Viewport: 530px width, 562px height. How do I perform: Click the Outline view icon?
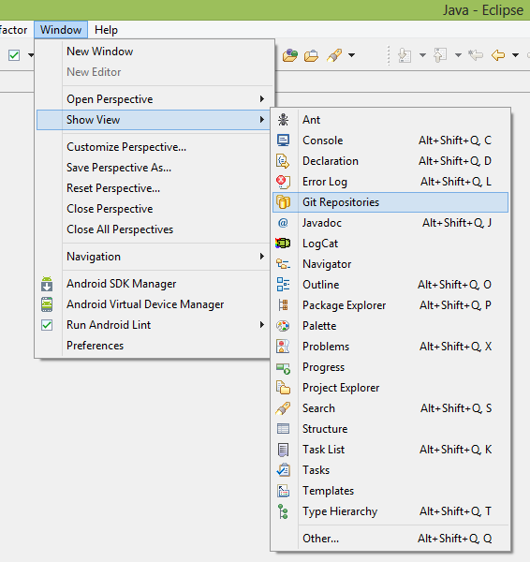tap(283, 285)
